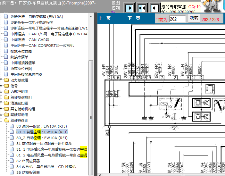Click the PSF1 fuse box label in diagram
This screenshot has height=176, width=225.
coord(174,128)
